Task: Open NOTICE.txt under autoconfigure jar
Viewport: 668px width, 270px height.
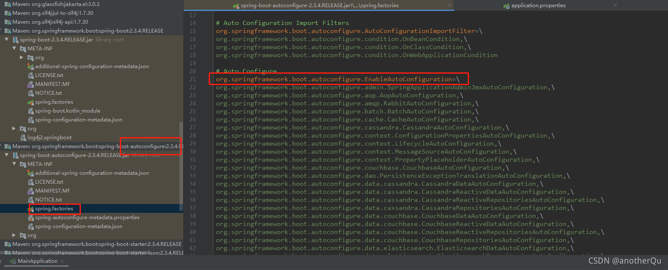Action: click(48, 199)
